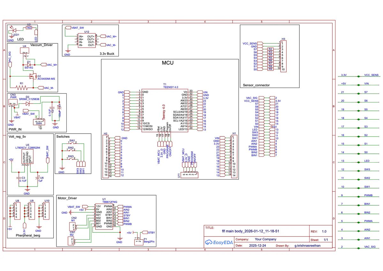Image resolution: width=383 pixels, height=271 pixels.
Task: Select the AO3400MI-MS part name
Action: (x=47, y=79)
